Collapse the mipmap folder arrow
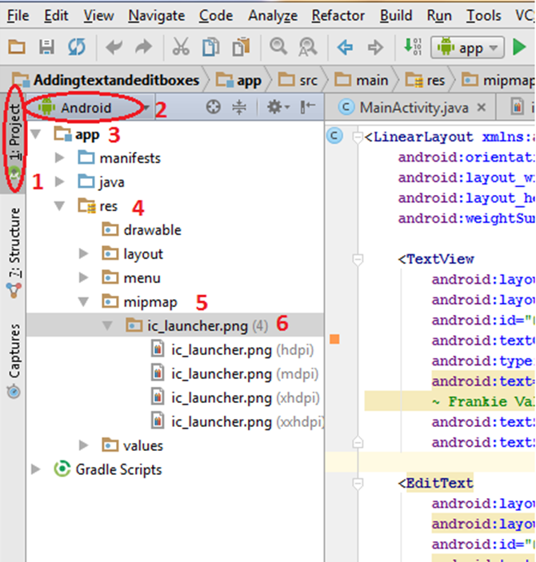The height and width of the screenshot is (562, 536). tap(83, 302)
